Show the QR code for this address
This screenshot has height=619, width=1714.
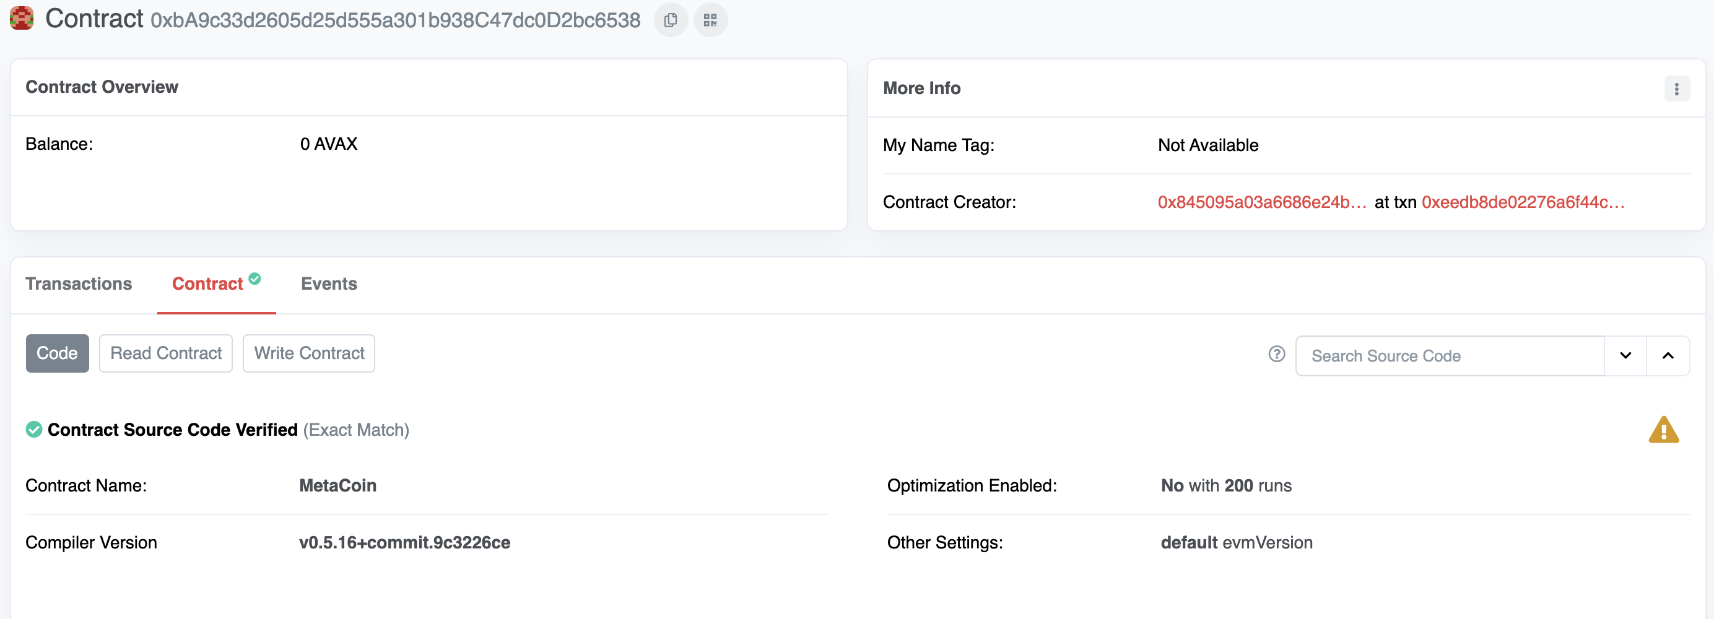[711, 20]
